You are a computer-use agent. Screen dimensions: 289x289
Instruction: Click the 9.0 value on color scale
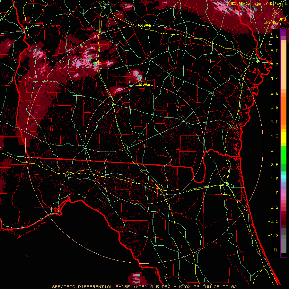coord(275,50)
